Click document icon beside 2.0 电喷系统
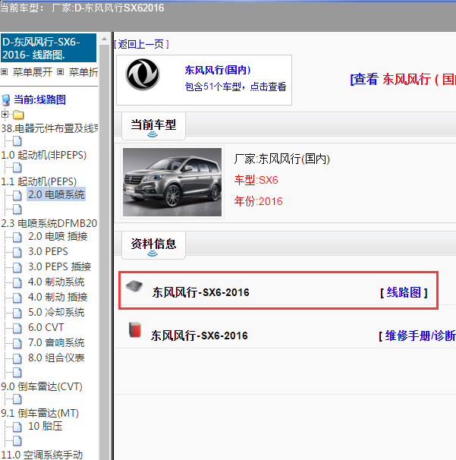 coord(17,195)
